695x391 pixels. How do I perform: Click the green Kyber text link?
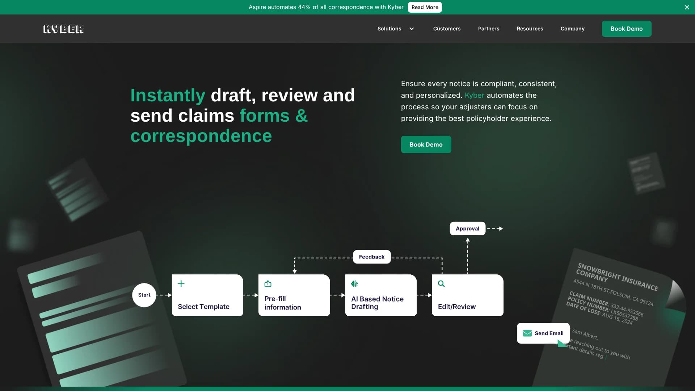[474, 95]
